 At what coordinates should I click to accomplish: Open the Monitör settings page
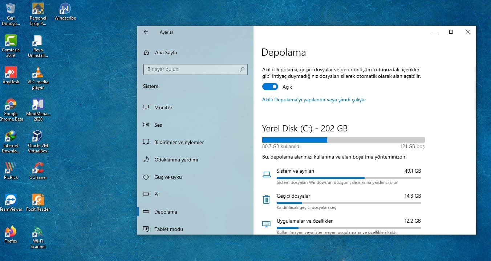(195, 108)
